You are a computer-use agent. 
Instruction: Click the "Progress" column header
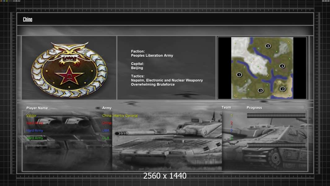click(x=254, y=108)
